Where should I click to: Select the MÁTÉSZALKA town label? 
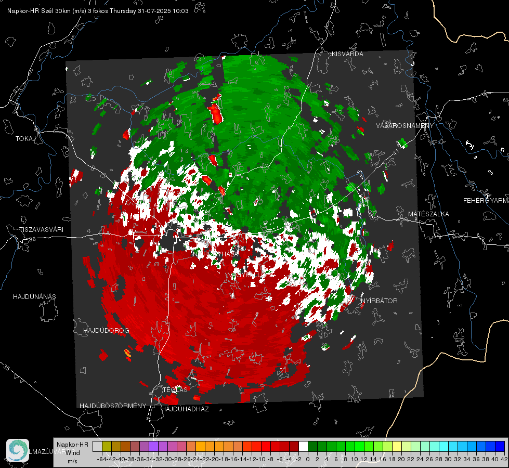pyautogui.click(x=428, y=214)
